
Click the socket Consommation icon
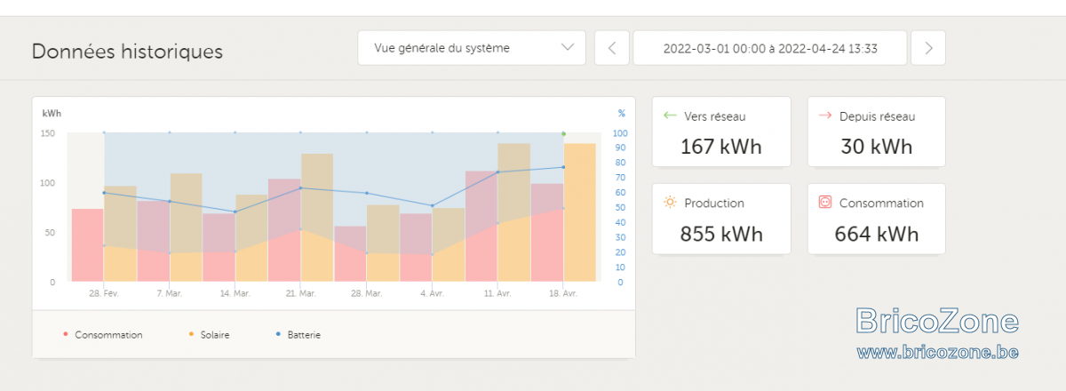(825, 203)
